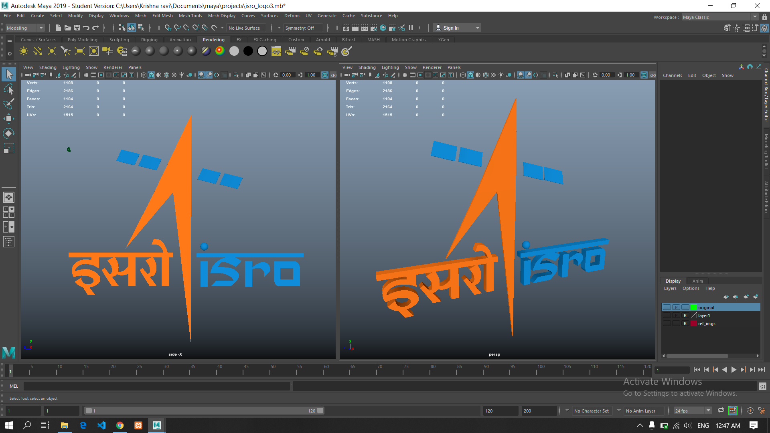
Task: Undo the last action
Action: [x=86, y=28]
